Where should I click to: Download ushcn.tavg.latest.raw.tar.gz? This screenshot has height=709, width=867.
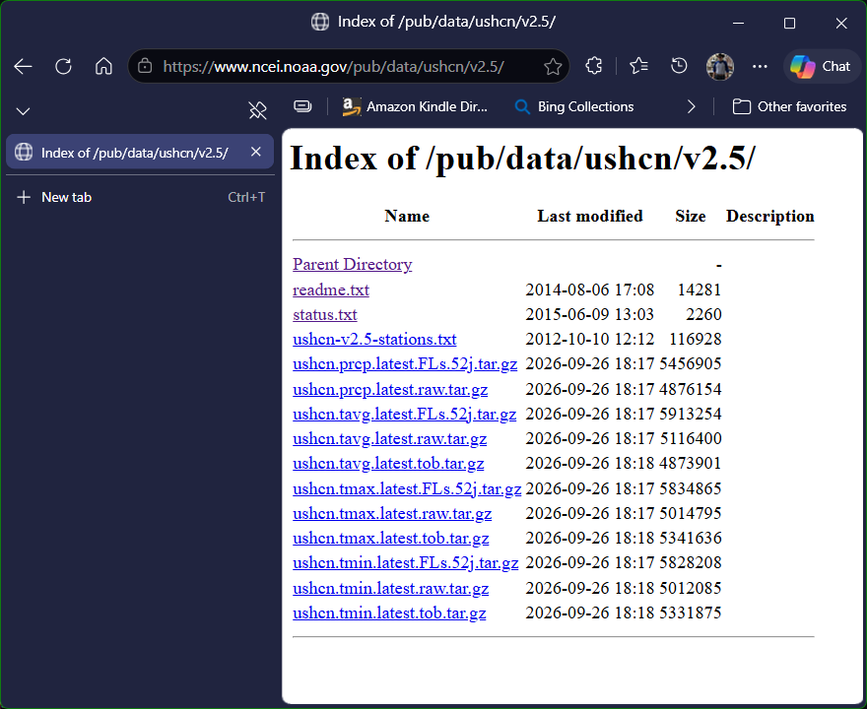click(389, 439)
